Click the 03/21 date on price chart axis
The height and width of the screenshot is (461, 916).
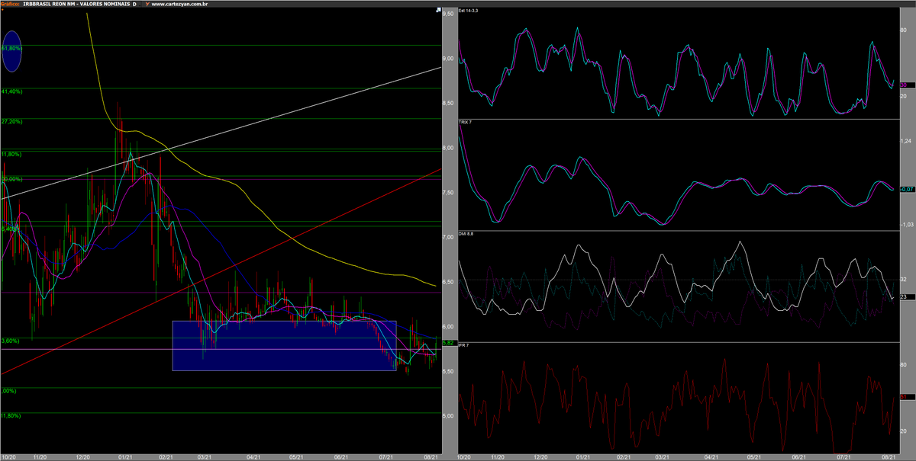204,457
